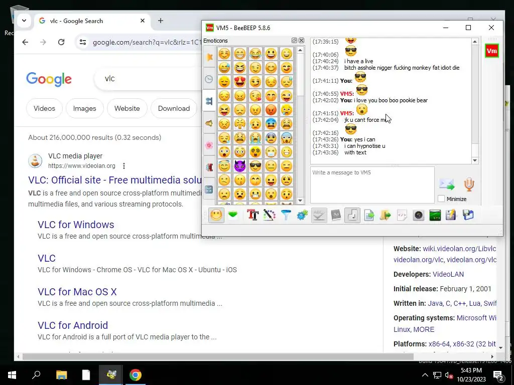Open the VLC for Windows link
Image resolution: width=514 pixels, height=385 pixels.
point(76,225)
